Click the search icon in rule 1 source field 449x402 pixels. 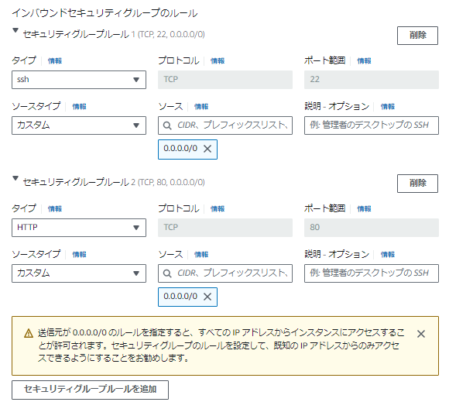pos(167,125)
